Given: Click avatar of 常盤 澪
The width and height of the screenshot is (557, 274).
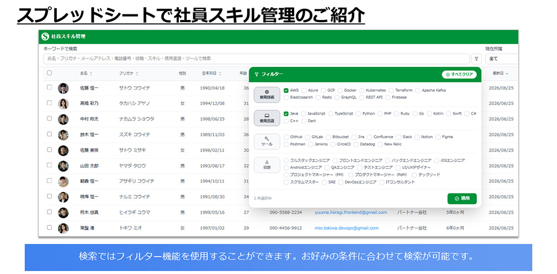Looking at the screenshot, I should pos(63,228).
